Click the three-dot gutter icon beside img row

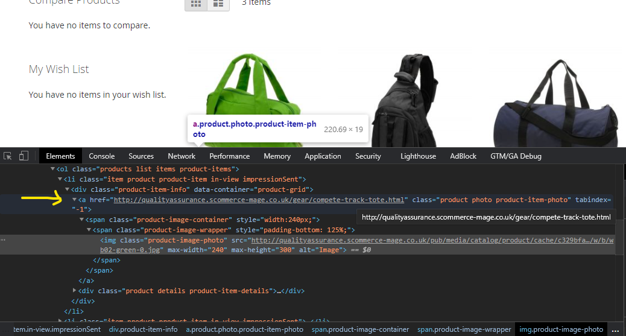pyautogui.click(x=4, y=239)
